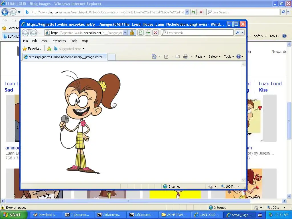The height and width of the screenshot is (219, 292).
Task: Open the Print dropdown arrow
Action: pyautogui.click(x=191, y=56)
